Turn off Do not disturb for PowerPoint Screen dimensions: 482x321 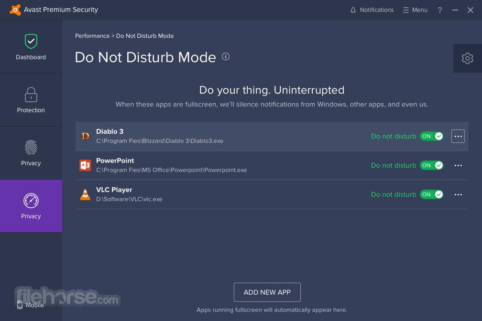(432, 166)
